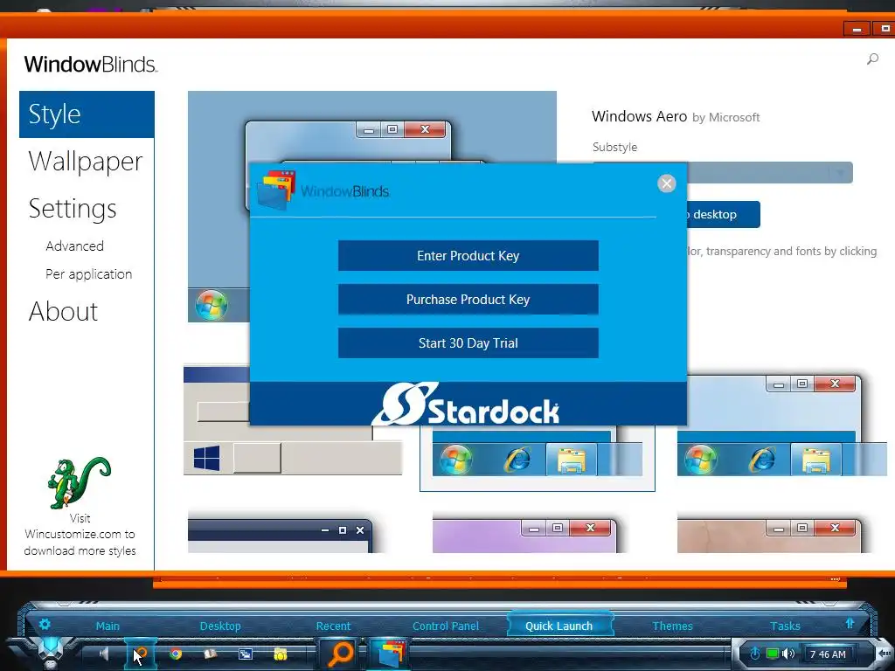This screenshot has height=671, width=895.
Task: Switch to the Themes dock tab
Action: 672,626
